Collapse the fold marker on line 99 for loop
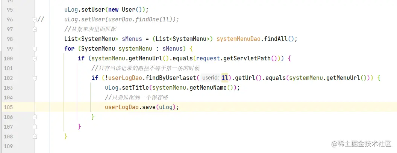 tap(35, 49)
